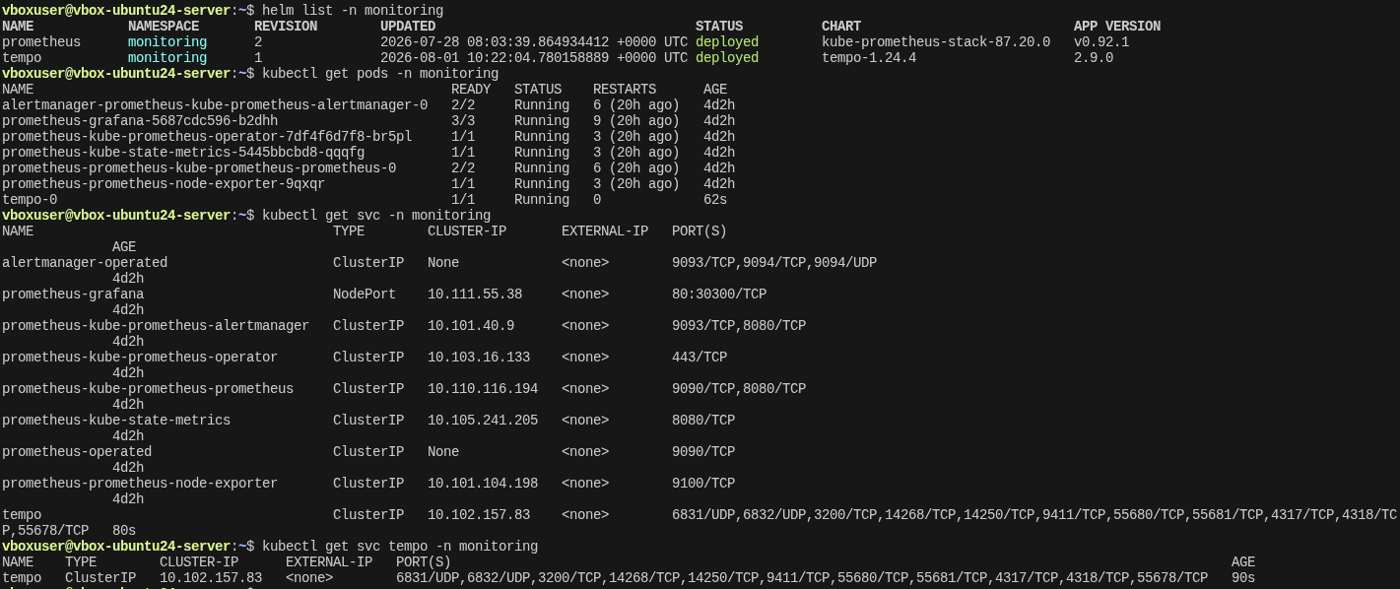1400x589 pixels.
Task: Click the 'REVISION' column header
Action: click(286, 27)
